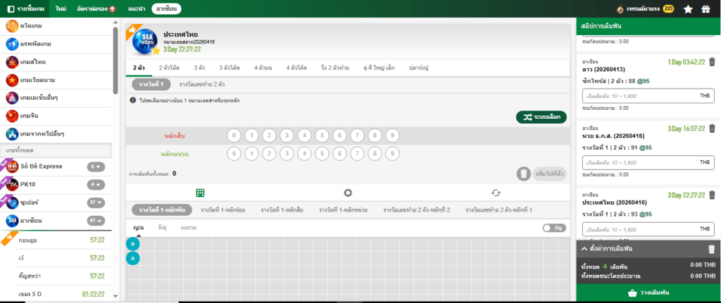Viewport: 721px width, 303px height.
Task: Select the ควิคเกม category icon
Action: click(x=12, y=26)
